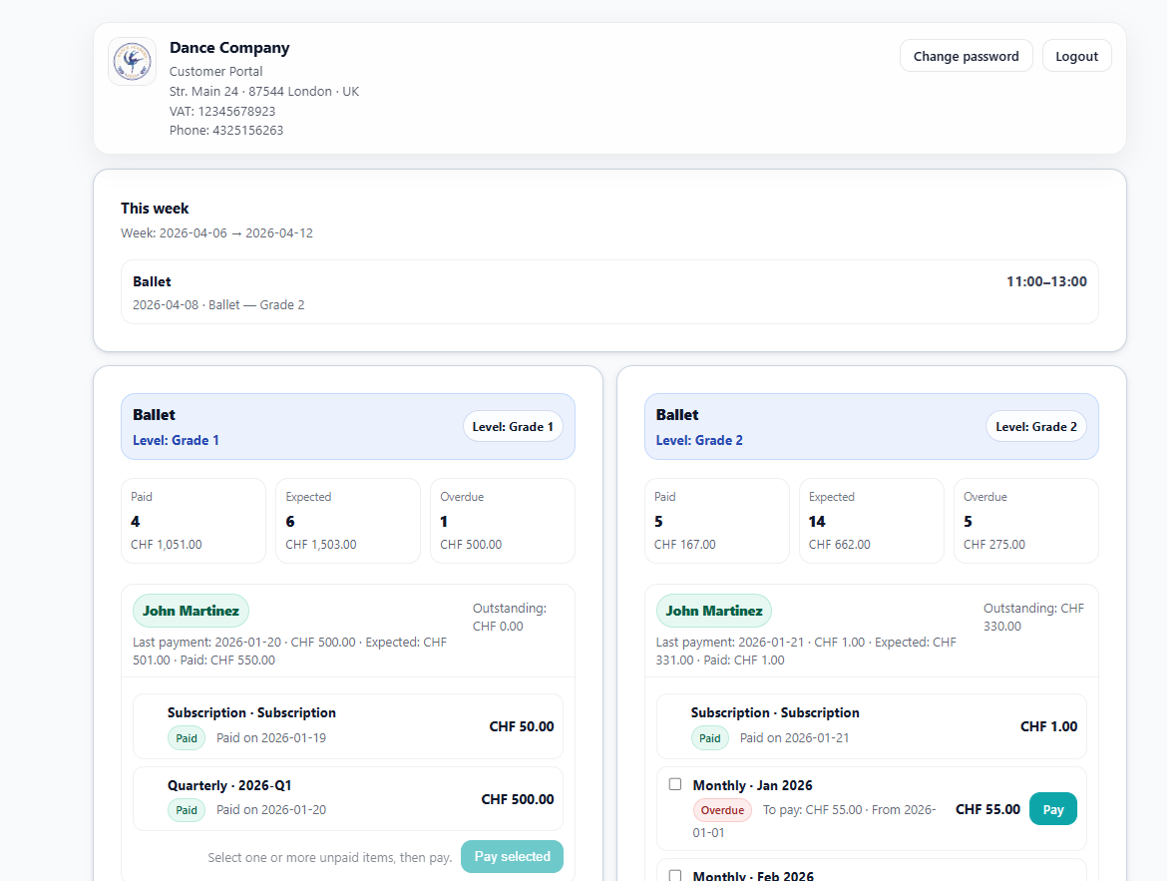Open the Ballet class entry this week
Viewport: 1167px width, 881px height.
click(609, 292)
